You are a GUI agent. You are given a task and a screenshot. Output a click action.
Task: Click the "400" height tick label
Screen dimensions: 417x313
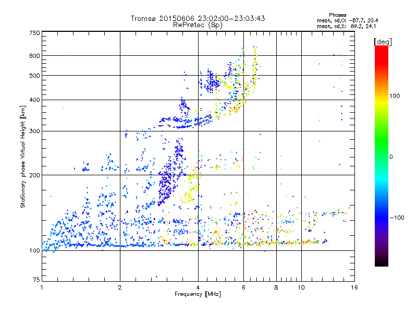pyautogui.click(x=34, y=100)
